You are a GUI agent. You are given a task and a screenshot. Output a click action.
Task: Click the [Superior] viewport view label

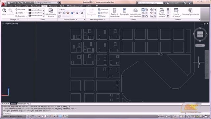click(9, 23)
